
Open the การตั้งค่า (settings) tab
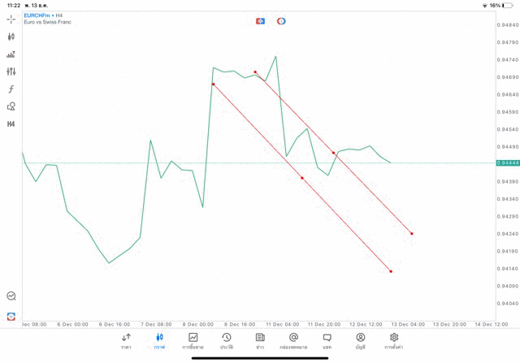[394, 341]
